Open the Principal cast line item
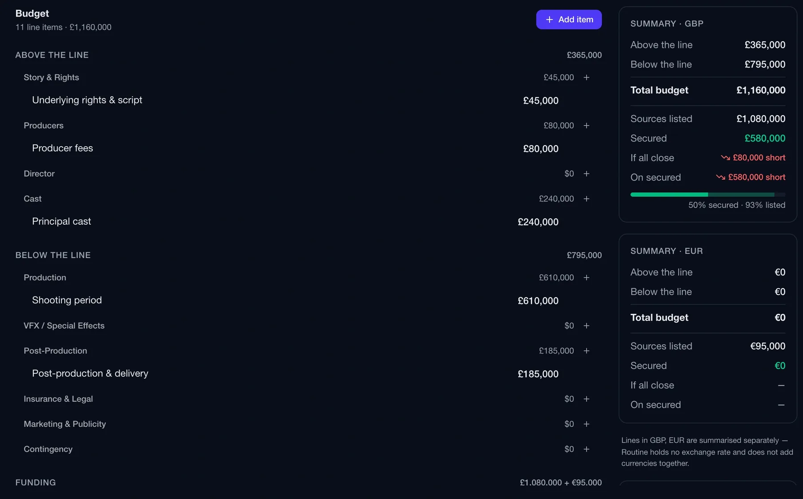 point(62,221)
